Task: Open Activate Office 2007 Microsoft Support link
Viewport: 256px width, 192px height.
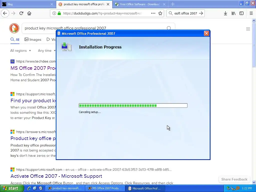Action: (x=56, y=176)
